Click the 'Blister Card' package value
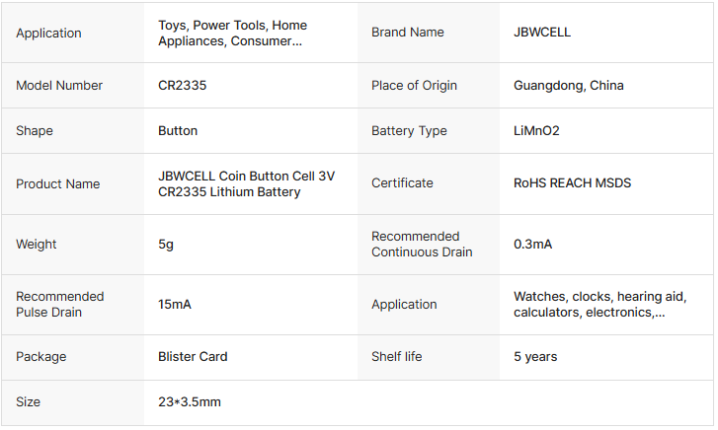Image resolution: width=718 pixels, height=430 pixels. (193, 357)
